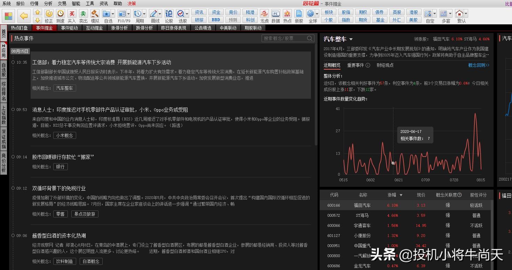
Task: Click the colorful four-square home icon
Action: point(8,16)
